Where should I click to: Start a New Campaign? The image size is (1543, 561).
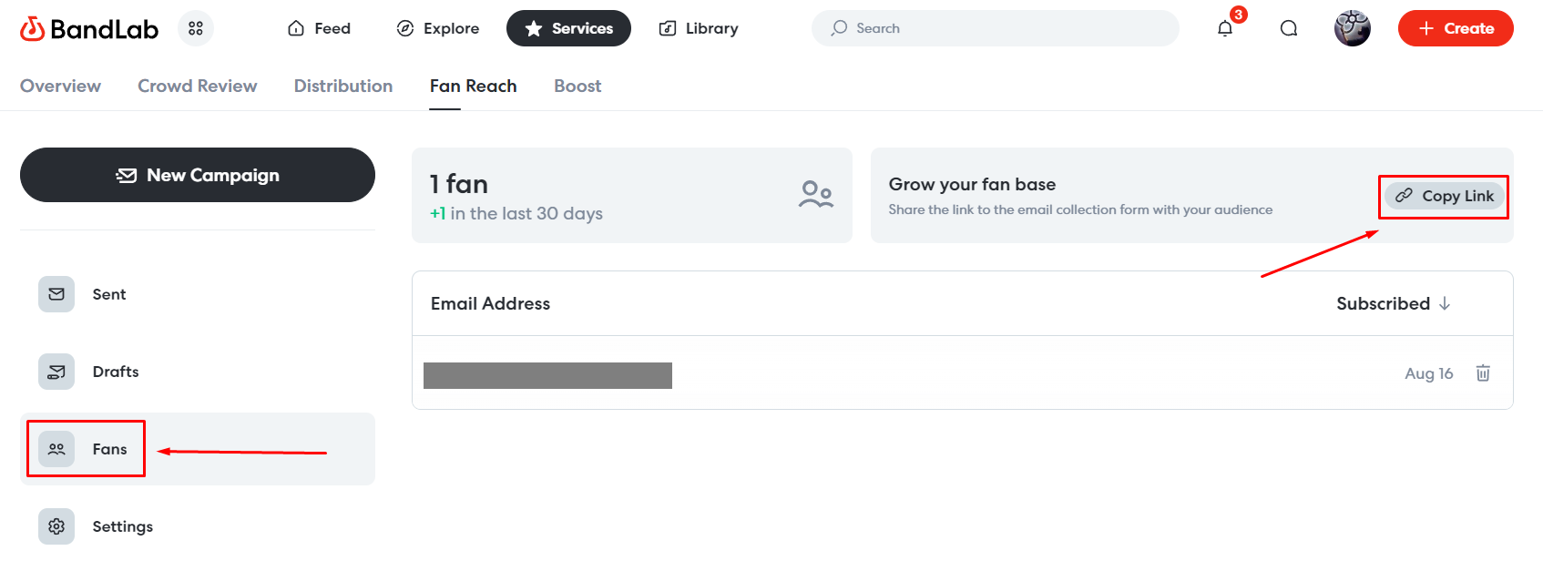[x=198, y=175]
